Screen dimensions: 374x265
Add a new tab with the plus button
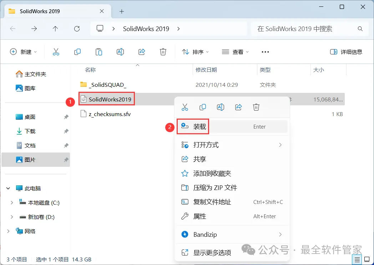click(122, 11)
